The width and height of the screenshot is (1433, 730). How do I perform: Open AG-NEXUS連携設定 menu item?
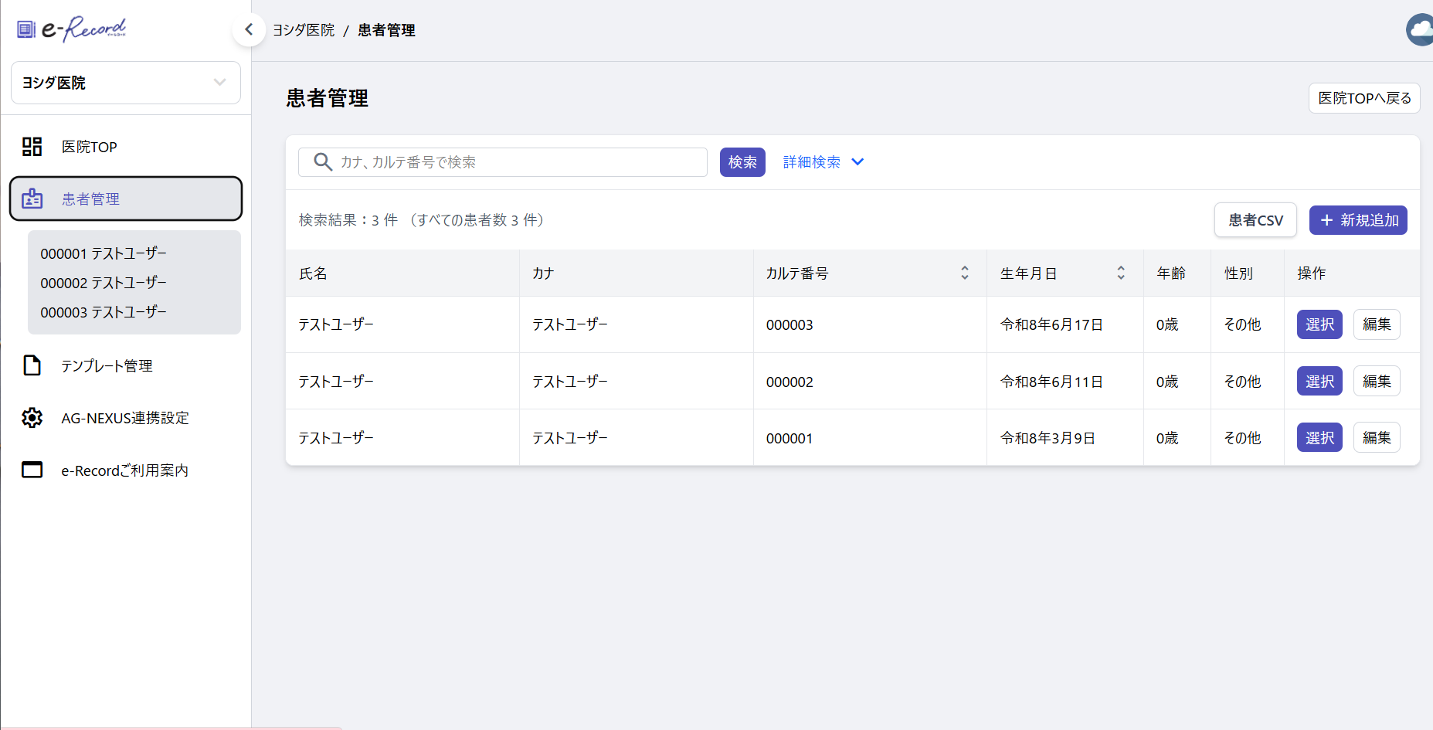coord(126,418)
